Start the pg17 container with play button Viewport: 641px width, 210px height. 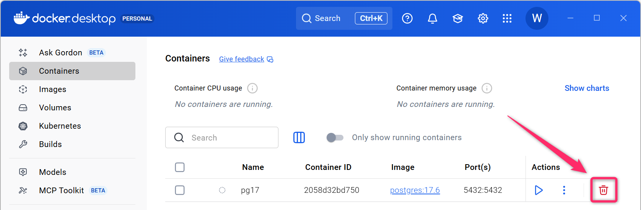539,190
